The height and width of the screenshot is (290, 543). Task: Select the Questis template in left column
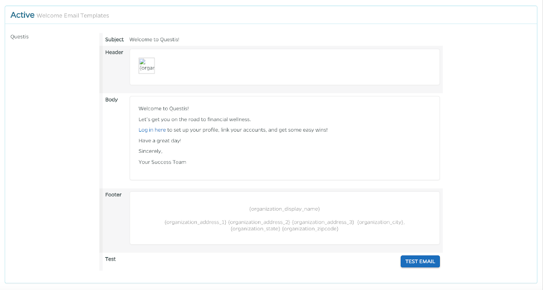[20, 37]
